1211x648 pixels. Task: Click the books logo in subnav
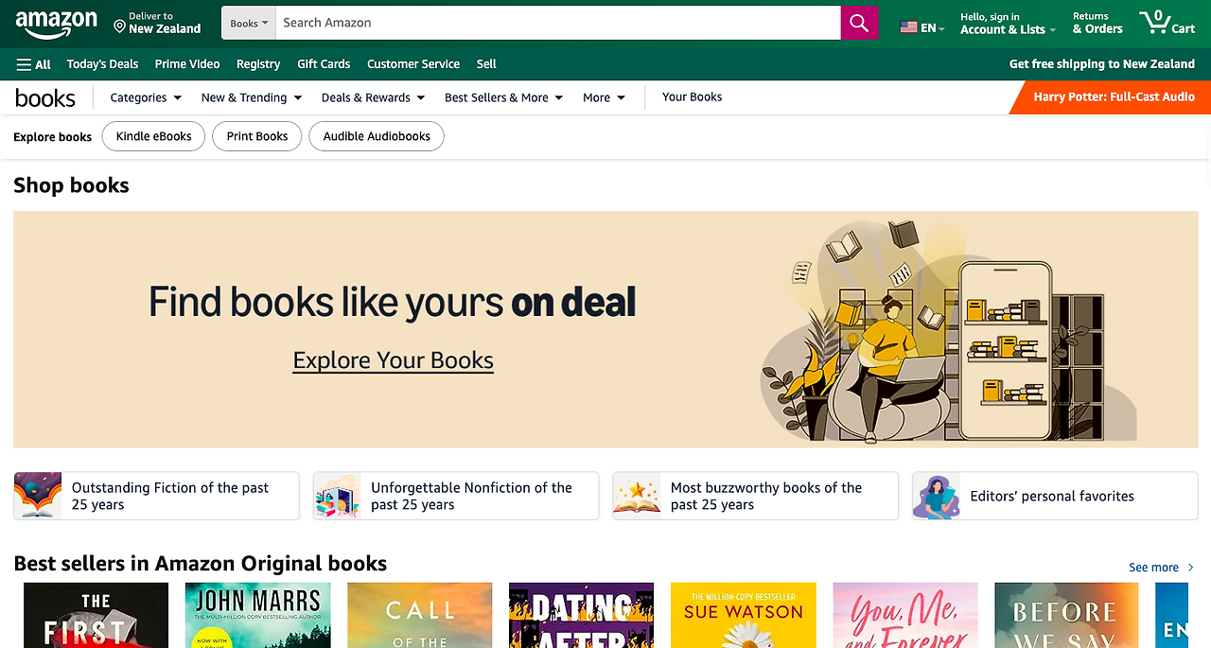[x=45, y=97]
